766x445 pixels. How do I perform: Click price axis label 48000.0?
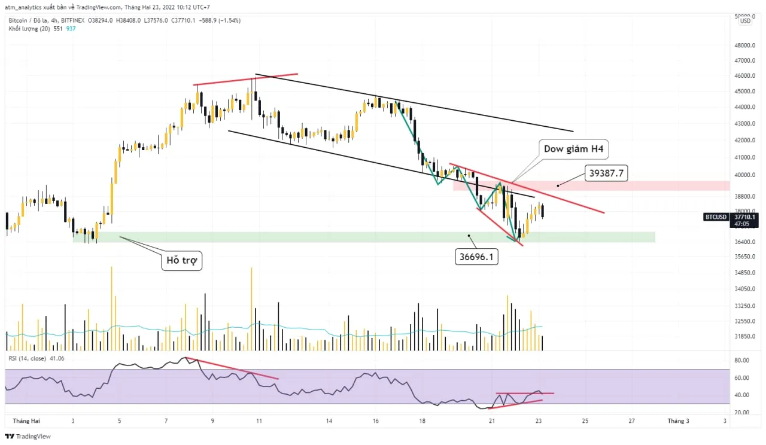click(x=744, y=45)
